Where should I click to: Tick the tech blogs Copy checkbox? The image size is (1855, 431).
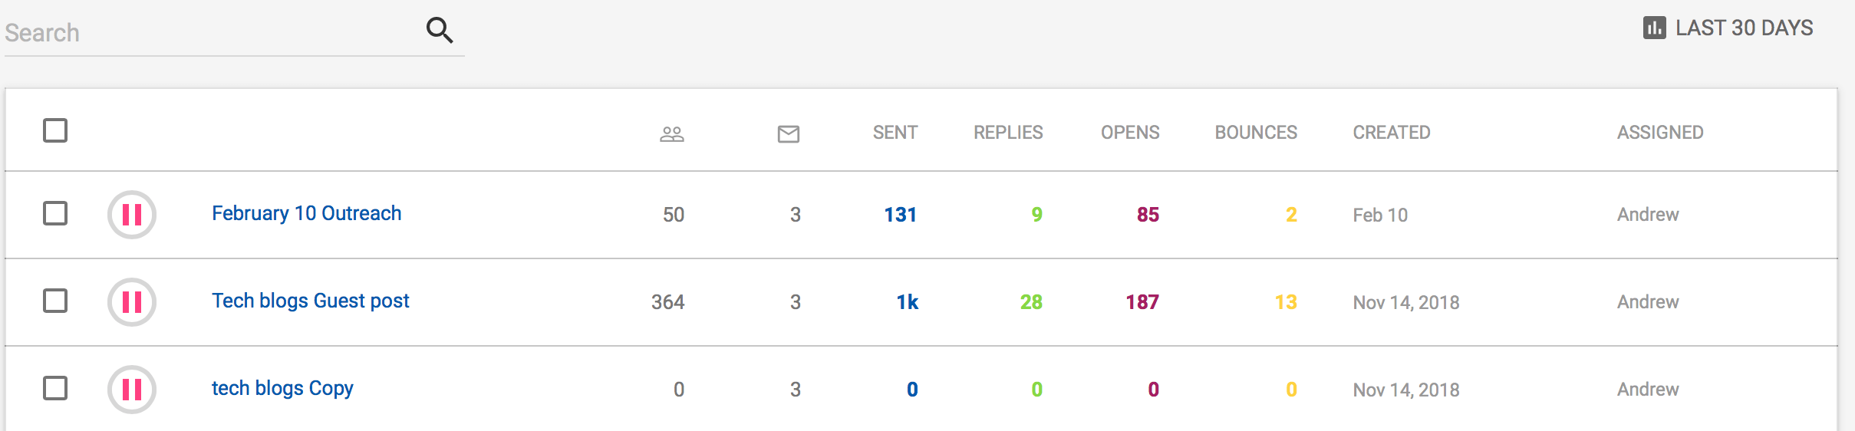pos(55,388)
